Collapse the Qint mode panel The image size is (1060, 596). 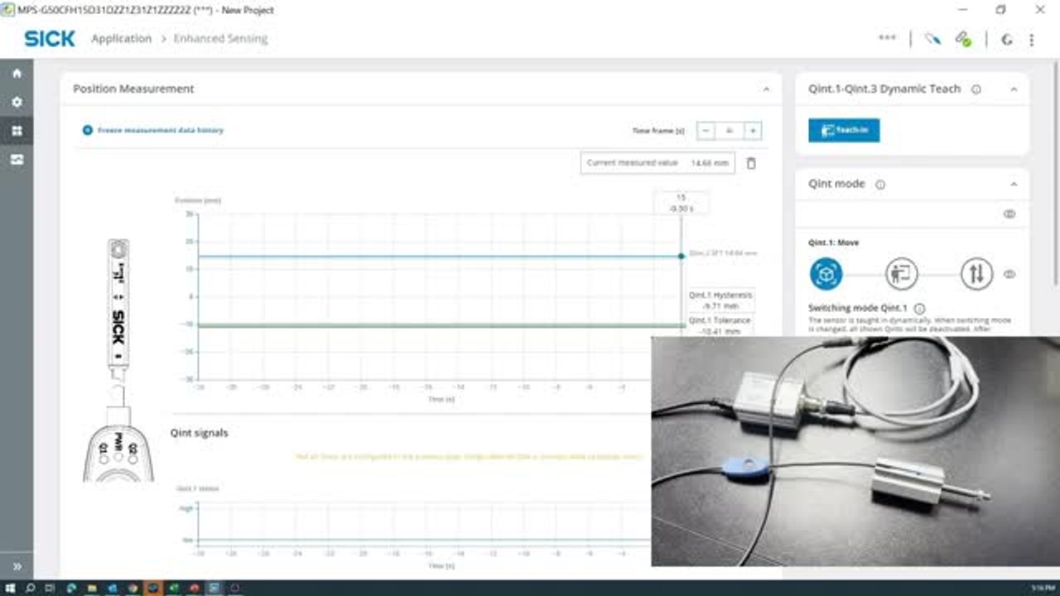point(1014,185)
